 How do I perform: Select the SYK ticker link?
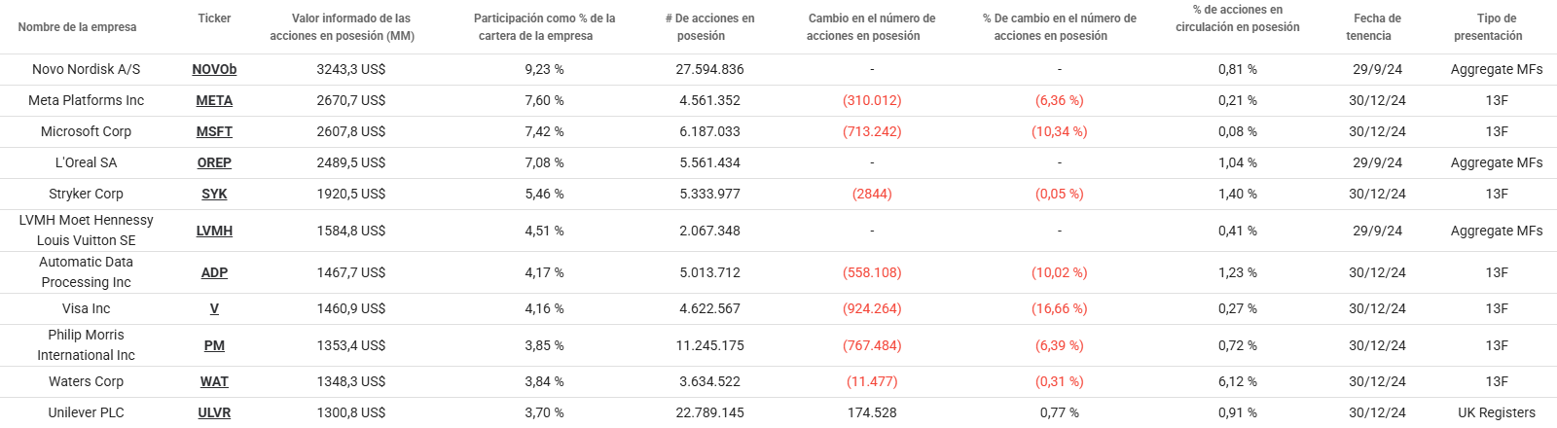pos(214,194)
